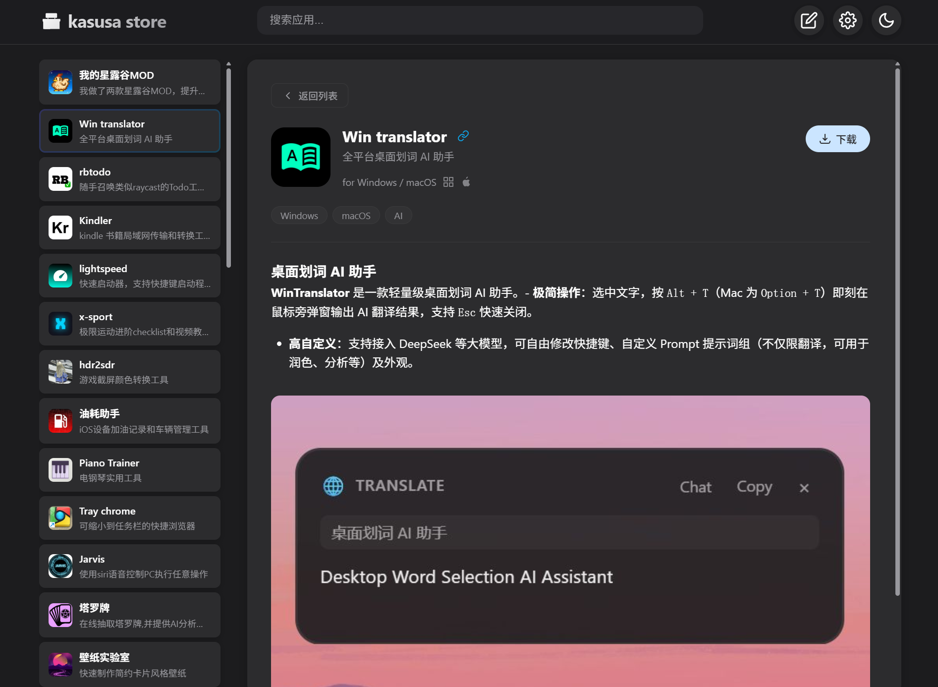Image resolution: width=938 pixels, height=687 pixels.
Task: Open the x-sport list entry title
Action: click(96, 317)
